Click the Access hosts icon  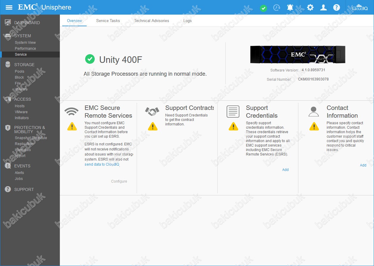click(8, 99)
